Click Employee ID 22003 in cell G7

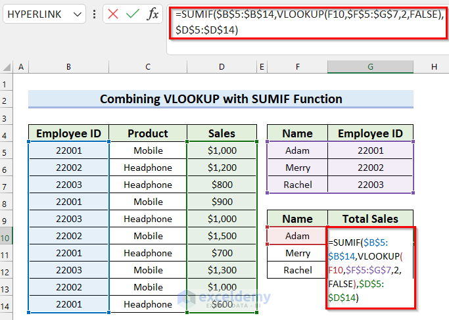pos(370,185)
